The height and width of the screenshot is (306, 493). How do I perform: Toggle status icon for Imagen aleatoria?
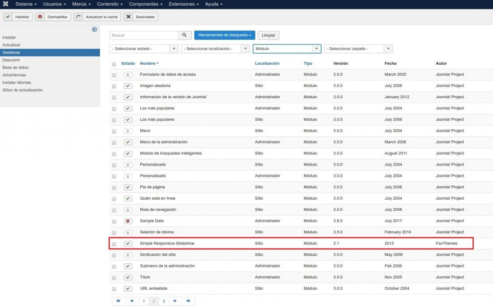(128, 86)
